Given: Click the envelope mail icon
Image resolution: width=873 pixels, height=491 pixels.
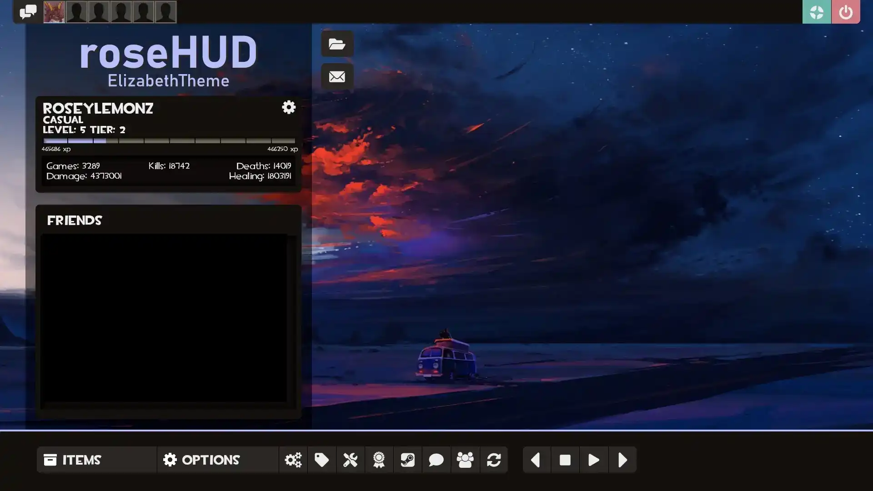Looking at the screenshot, I should point(337,76).
